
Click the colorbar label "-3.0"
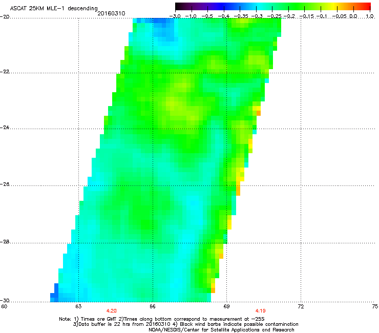click(175, 16)
